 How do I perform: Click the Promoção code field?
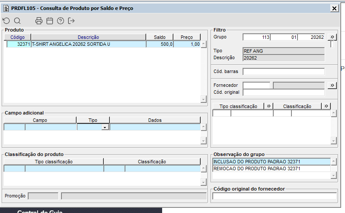pos(43,196)
